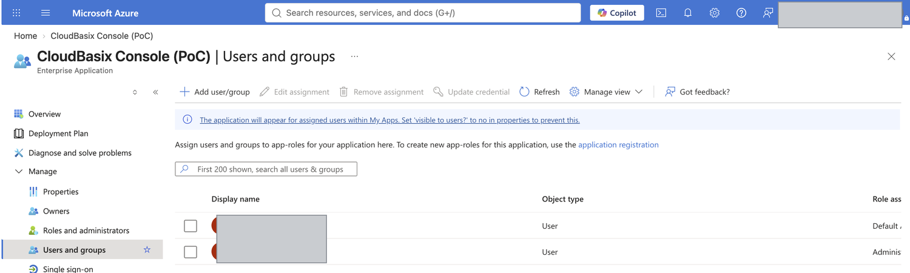This screenshot has width=910, height=273.
Task: Click the search resources box
Action: 423,13
